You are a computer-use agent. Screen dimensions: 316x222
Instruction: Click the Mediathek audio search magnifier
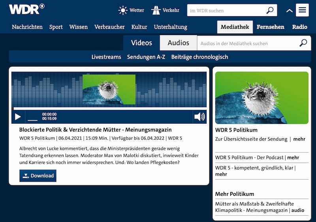303,43
